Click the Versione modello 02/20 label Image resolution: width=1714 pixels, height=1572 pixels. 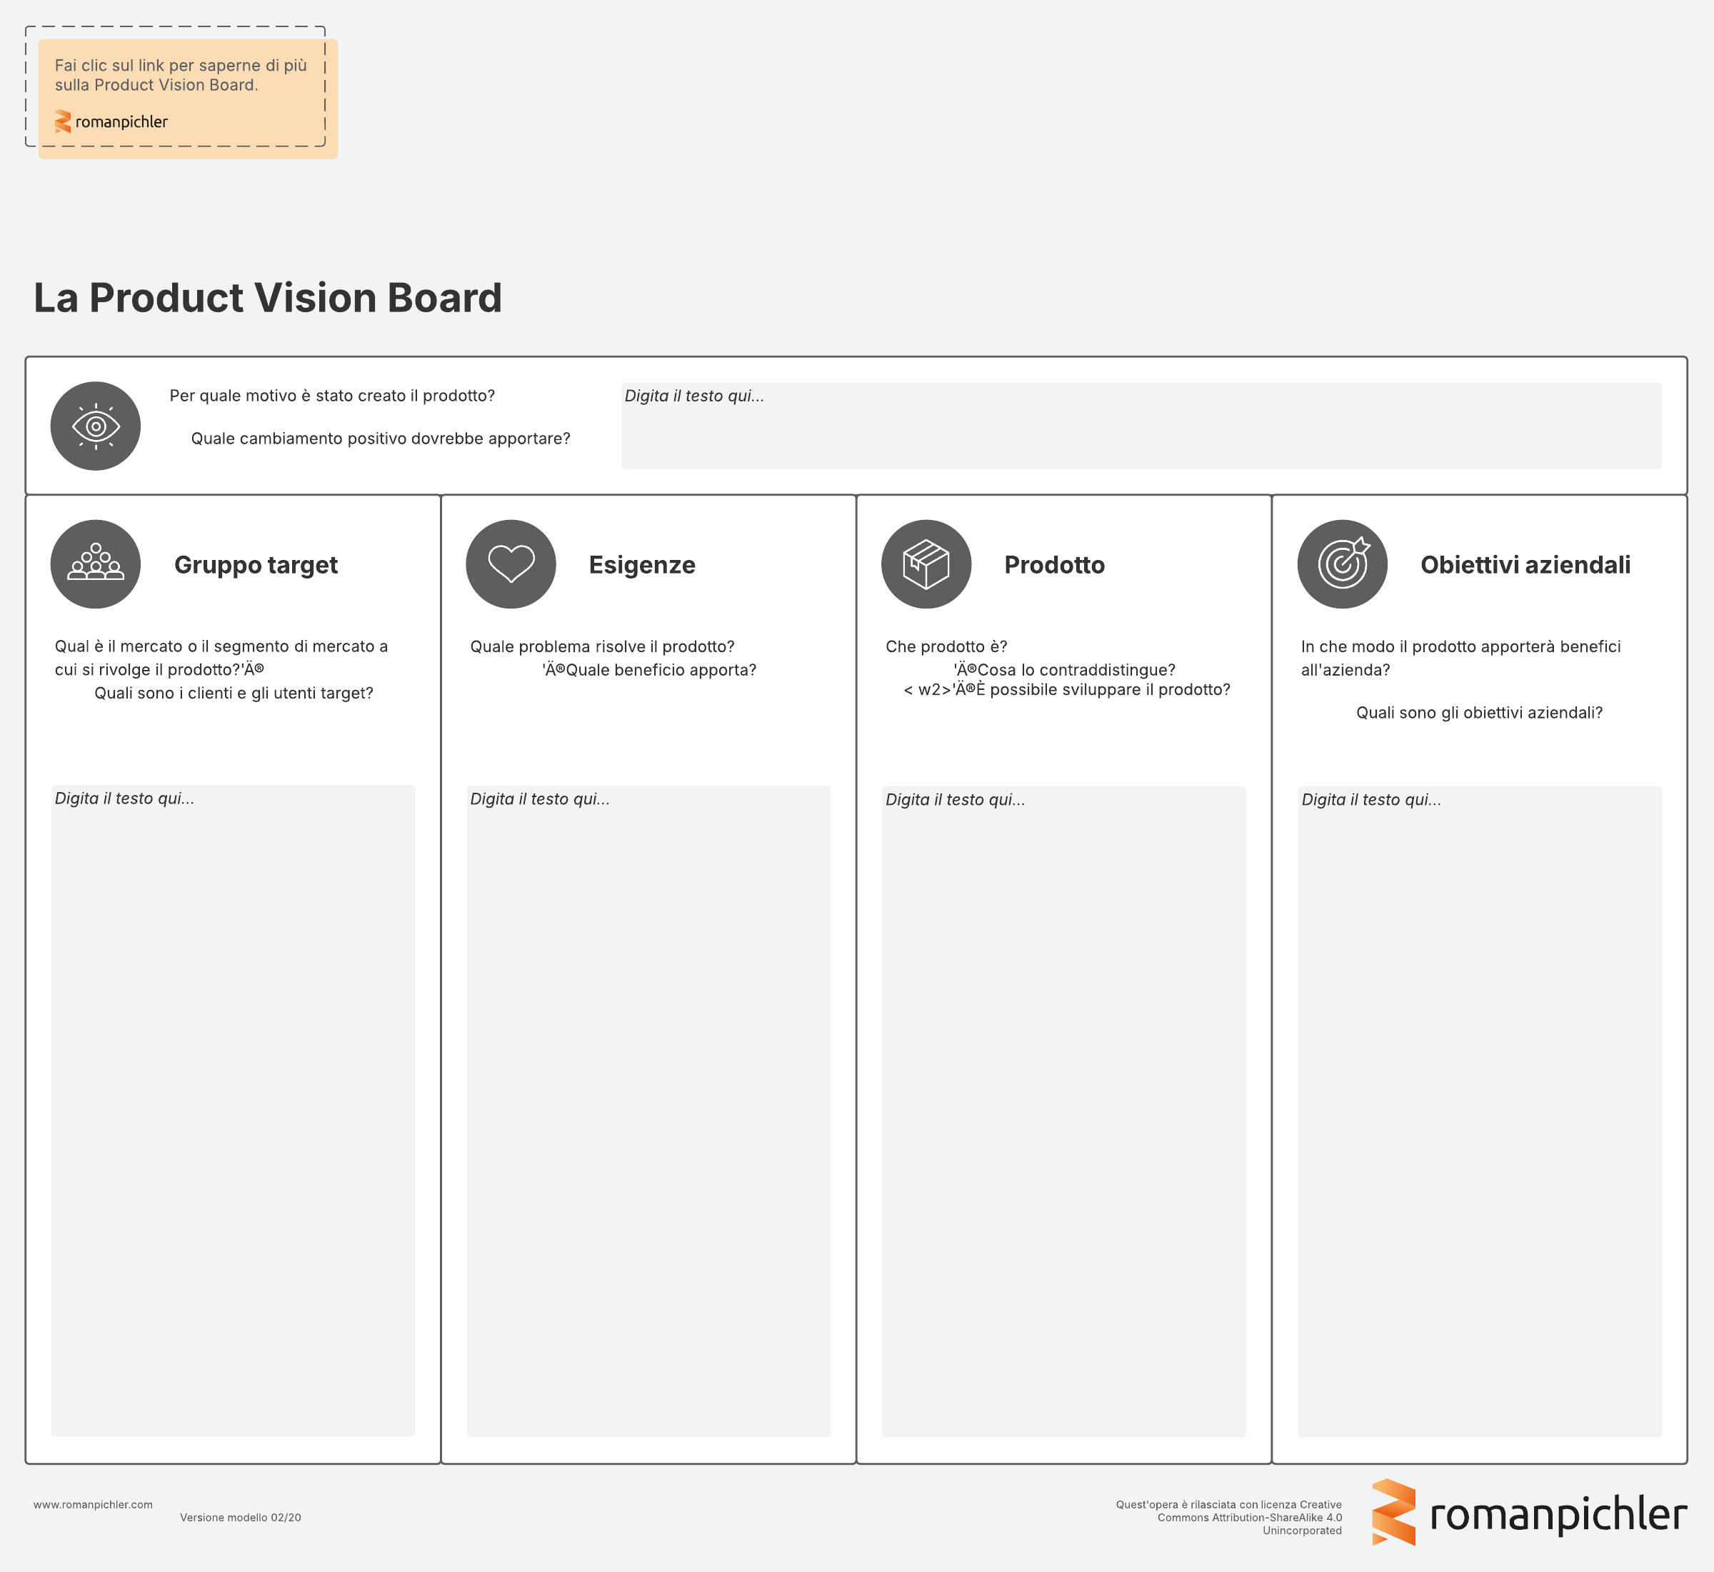point(240,1518)
